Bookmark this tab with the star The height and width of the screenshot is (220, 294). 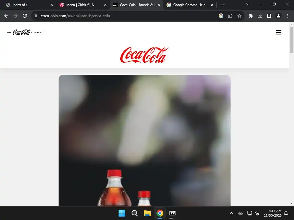[x=239, y=16]
